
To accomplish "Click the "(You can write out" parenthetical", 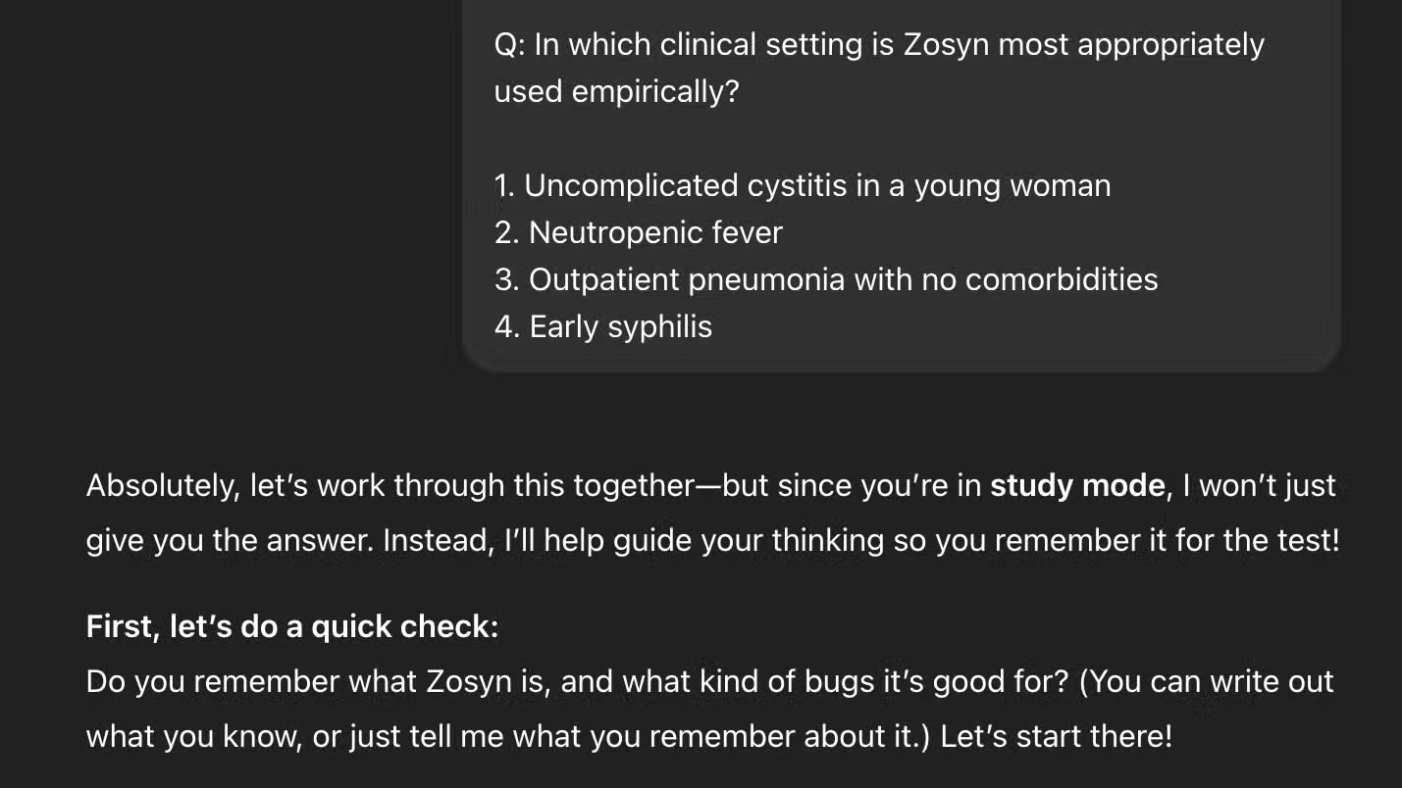I will click(1206, 682).
